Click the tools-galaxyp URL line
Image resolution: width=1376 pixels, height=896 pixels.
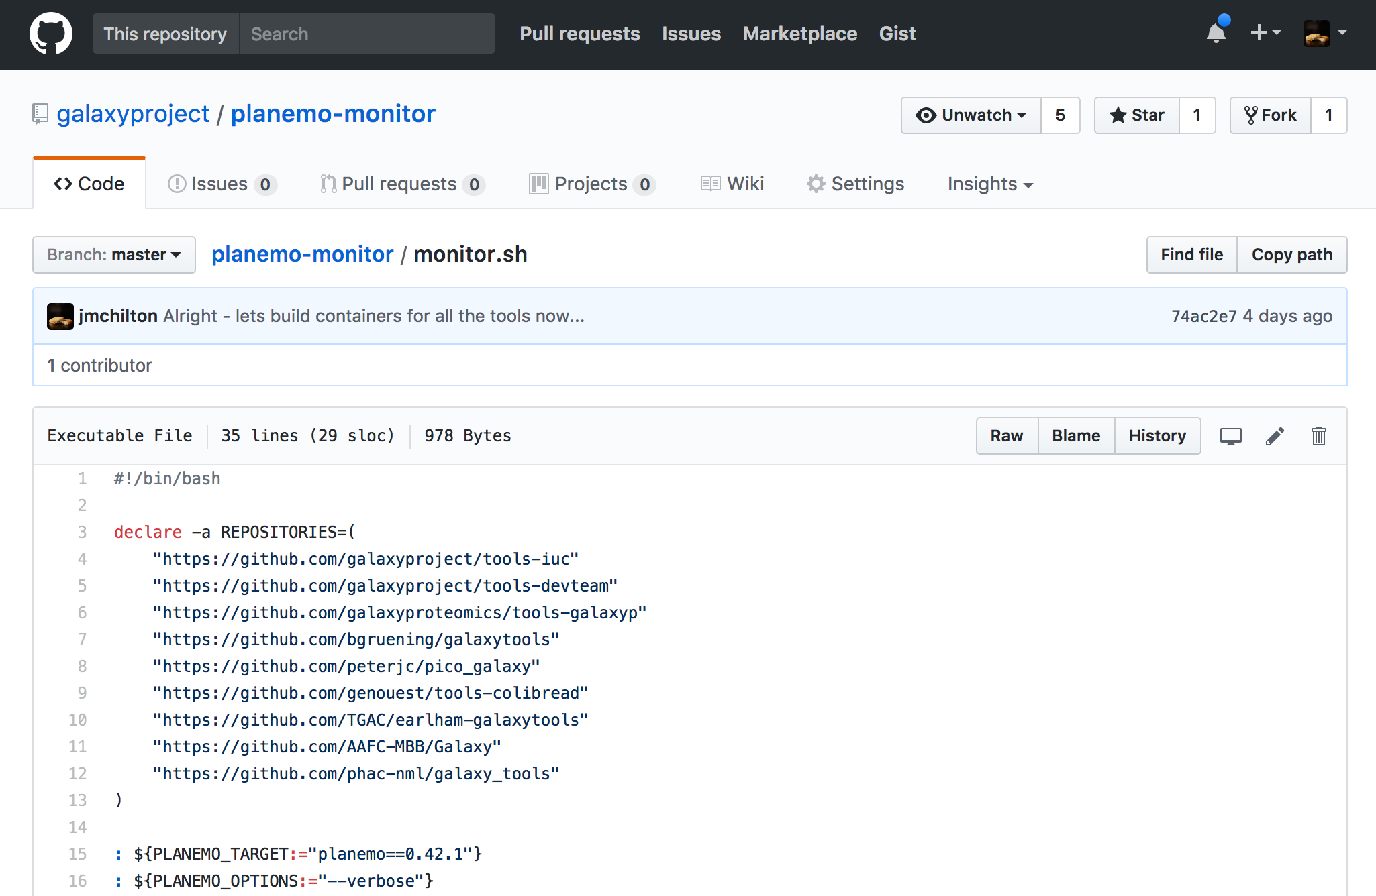(x=399, y=612)
